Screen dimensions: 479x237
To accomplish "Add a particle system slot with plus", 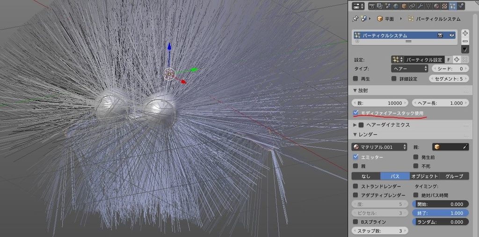I will coord(465,33).
